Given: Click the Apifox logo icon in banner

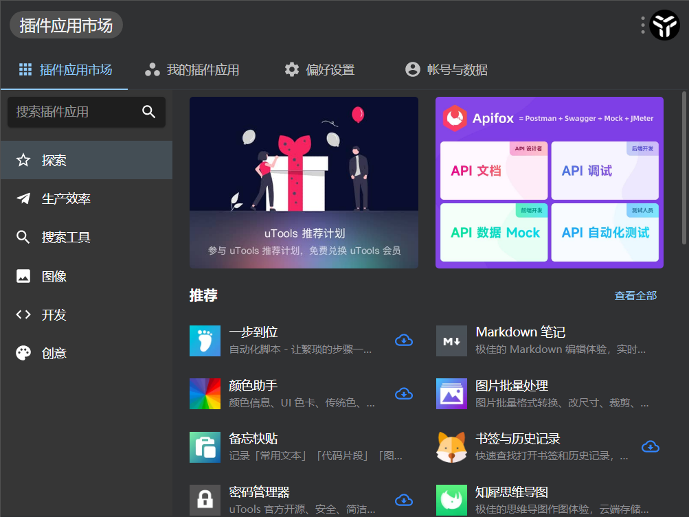Looking at the screenshot, I should 455,118.
